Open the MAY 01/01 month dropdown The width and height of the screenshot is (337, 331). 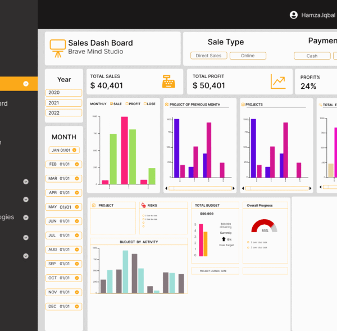pyautogui.click(x=78, y=207)
